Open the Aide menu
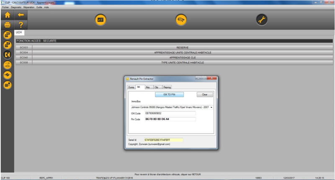 click(46, 7)
